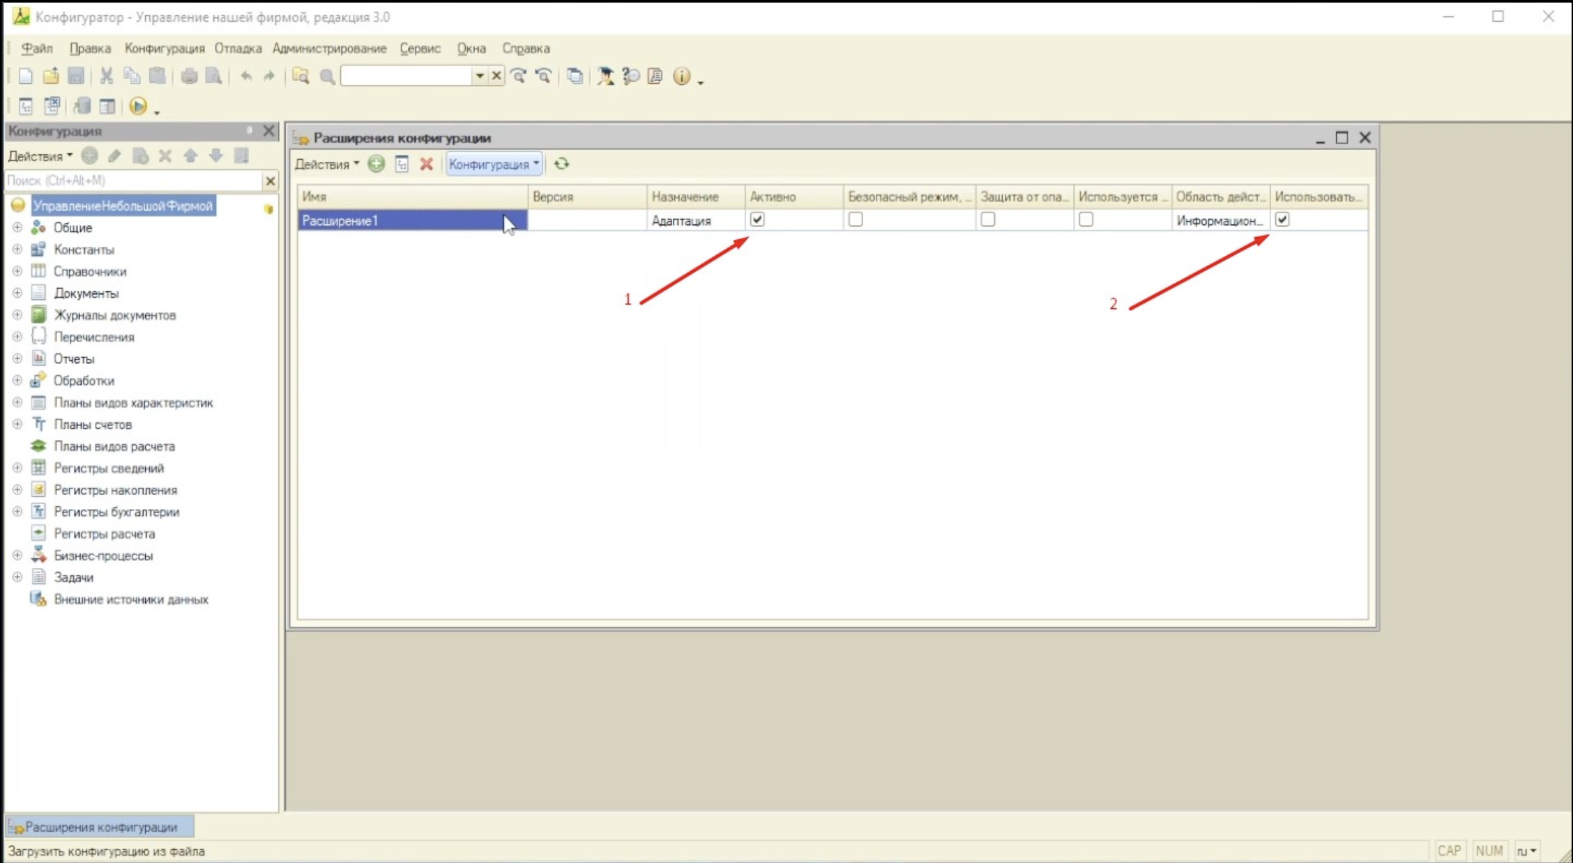Click the Open file folder icon
Screen dimensions: 1573x863
[x=50, y=76]
